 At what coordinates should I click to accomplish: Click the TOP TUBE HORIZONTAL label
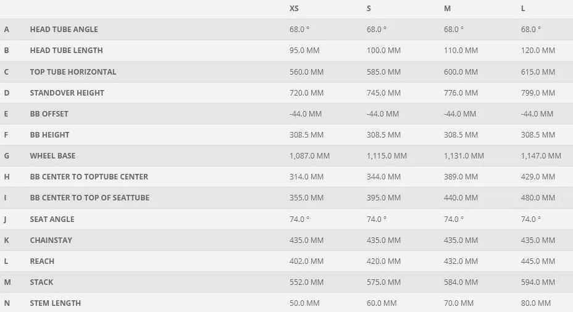click(73, 72)
